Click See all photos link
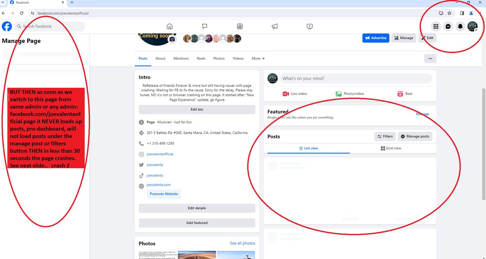Screen dimensions: 486x259 [x=243, y=243]
